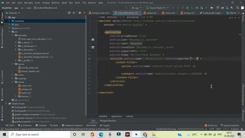Open the Xiaomi Redmi Y3 device dropdown
Viewport: 245px width, 138px height.
pos(158,8)
